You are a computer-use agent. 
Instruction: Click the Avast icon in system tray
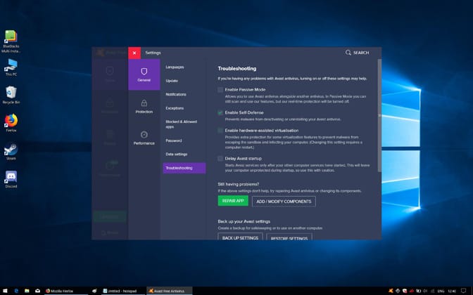pyautogui.click(x=391, y=291)
